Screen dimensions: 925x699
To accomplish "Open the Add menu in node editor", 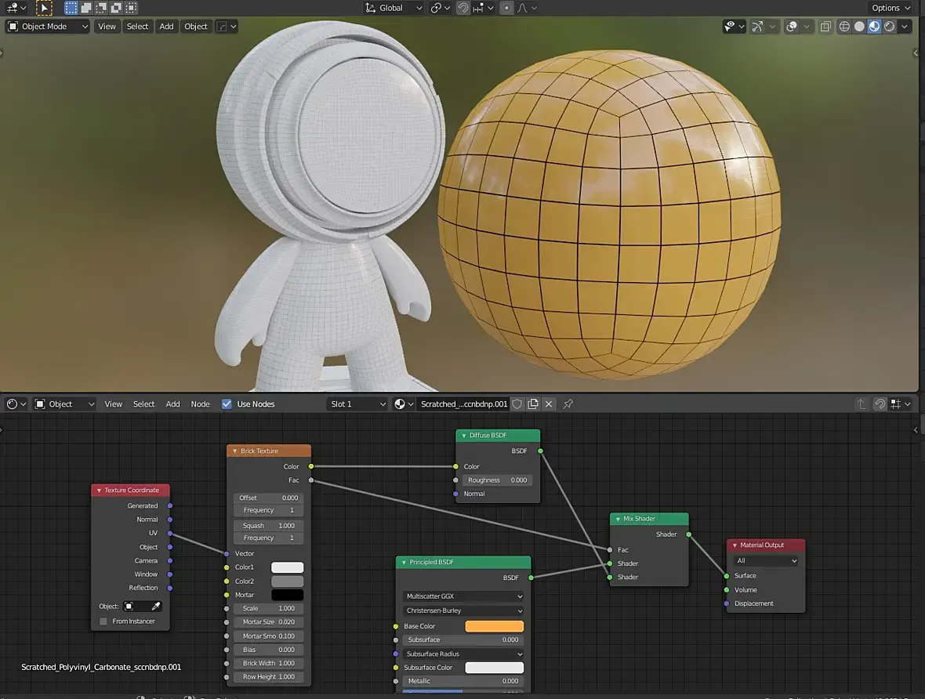I will pos(172,404).
